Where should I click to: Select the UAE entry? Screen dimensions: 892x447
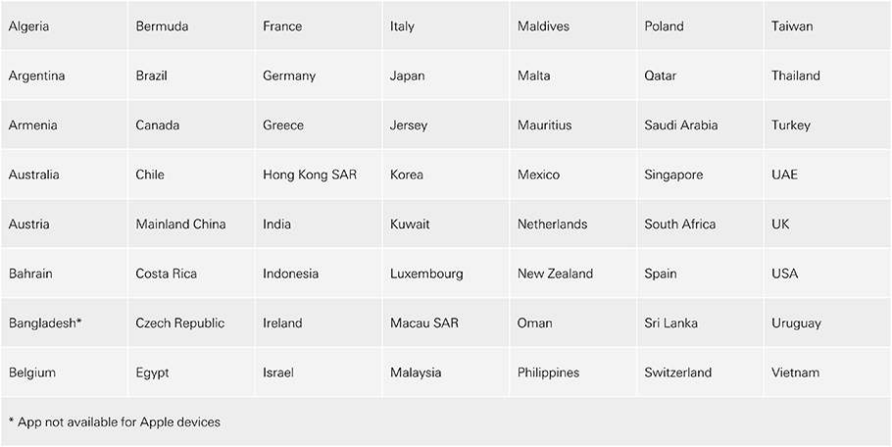point(784,174)
